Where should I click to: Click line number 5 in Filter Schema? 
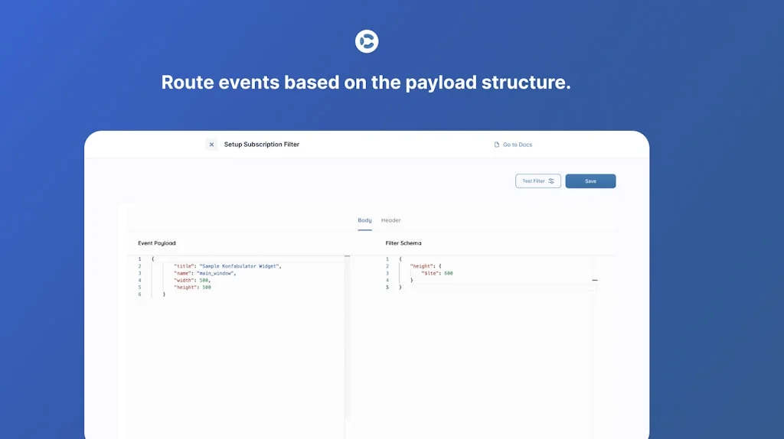[387, 288]
